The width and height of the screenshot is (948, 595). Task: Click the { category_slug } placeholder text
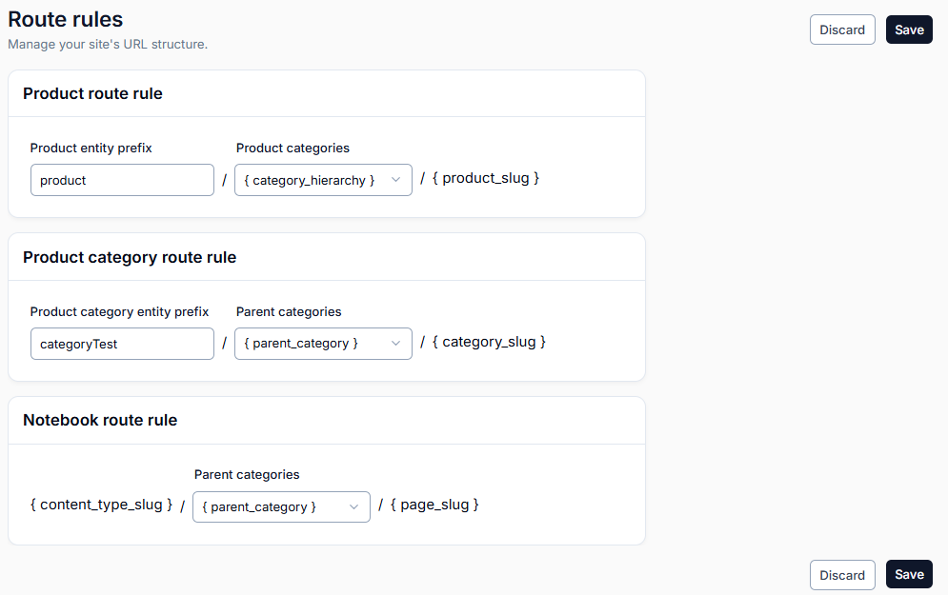point(489,342)
